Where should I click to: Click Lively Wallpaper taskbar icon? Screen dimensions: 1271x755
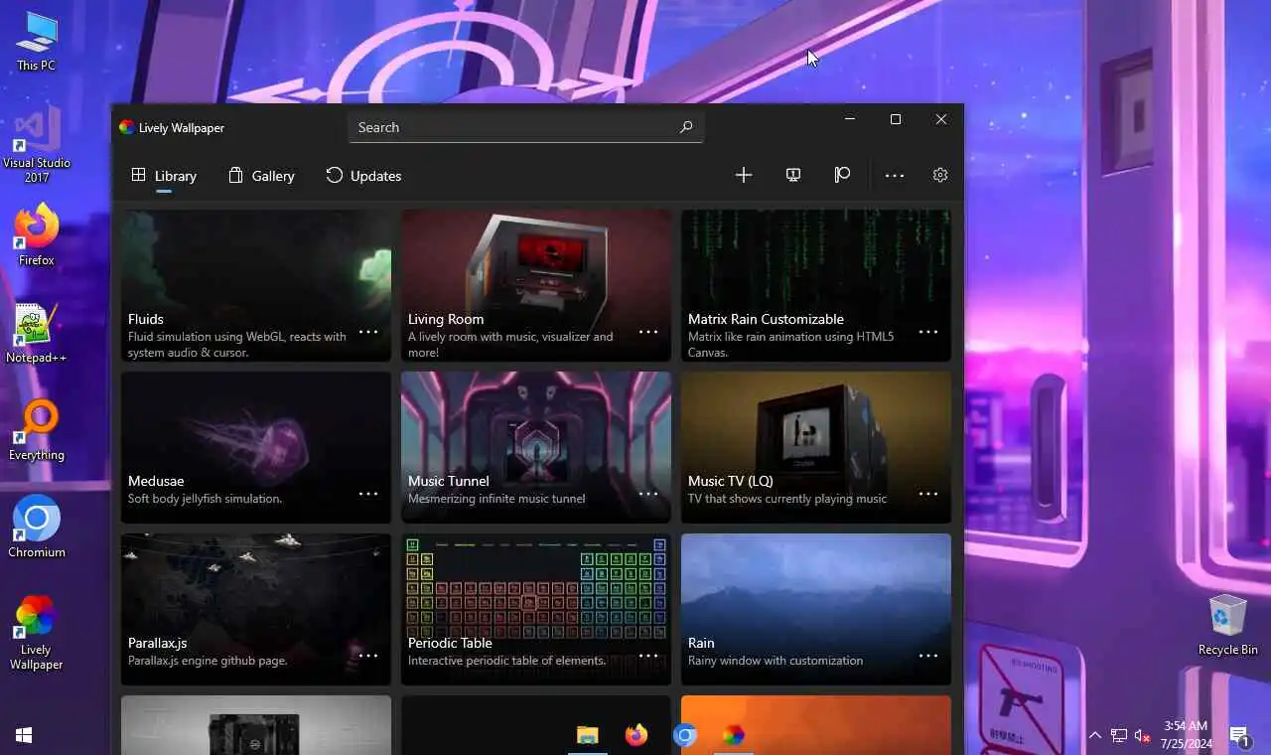734,735
